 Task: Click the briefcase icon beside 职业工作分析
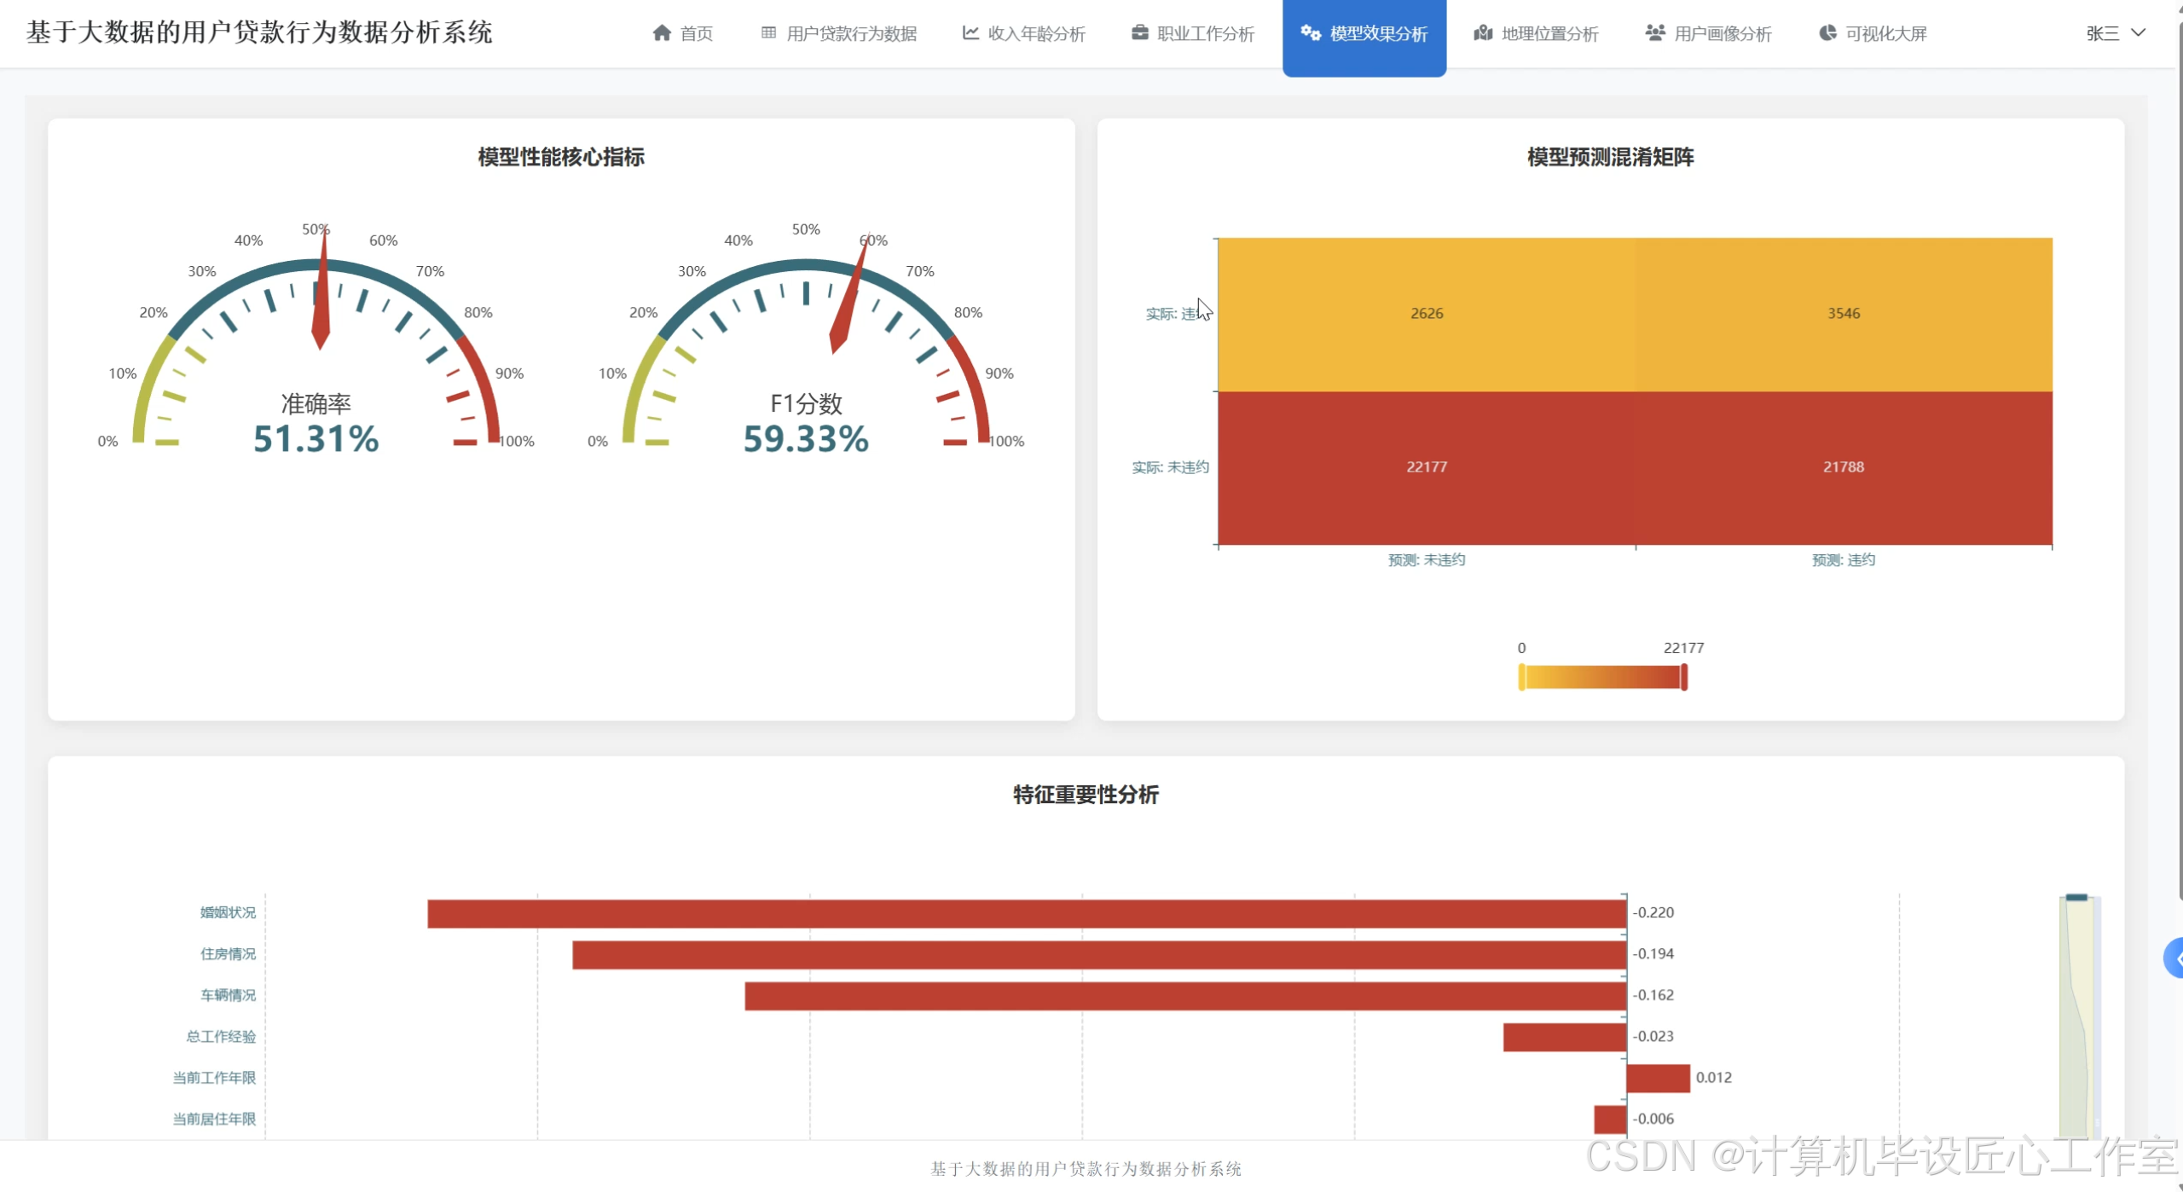[x=1139, y=33]
